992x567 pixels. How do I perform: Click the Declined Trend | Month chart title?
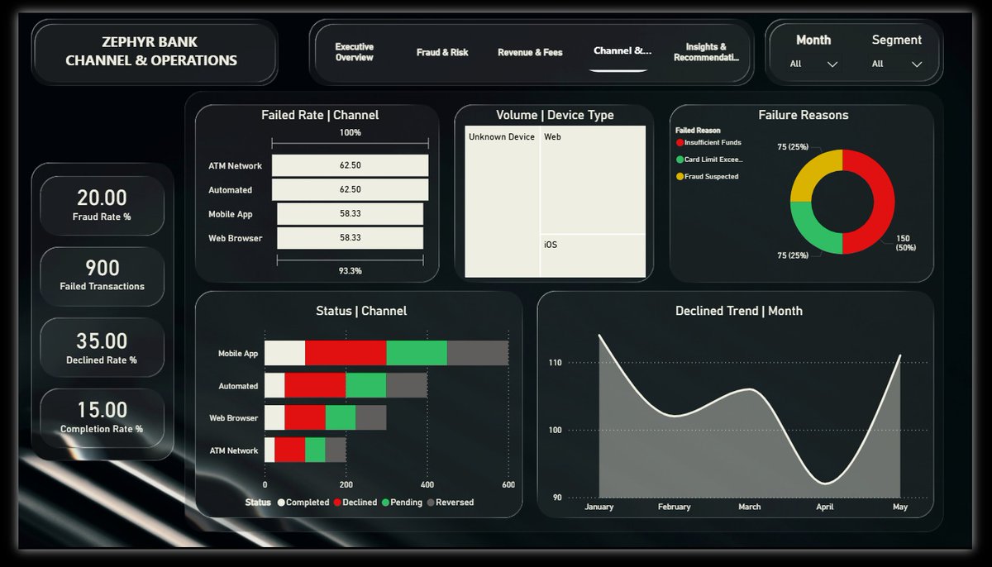click(739, 311)
